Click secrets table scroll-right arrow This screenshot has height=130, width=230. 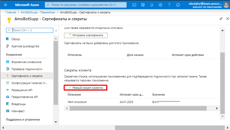click(x=217, y=108)
